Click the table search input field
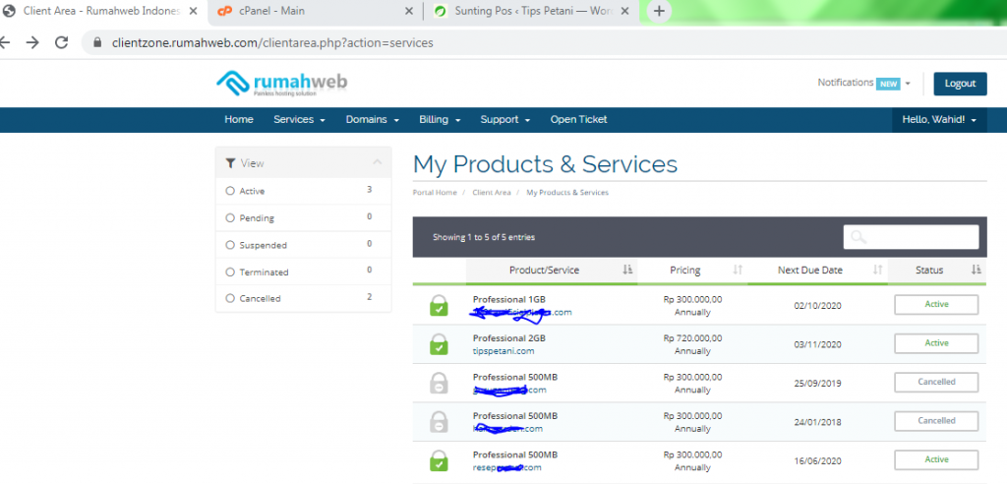Image resolution: width=1007 pixels, height=484 pixels. [911, 237]
